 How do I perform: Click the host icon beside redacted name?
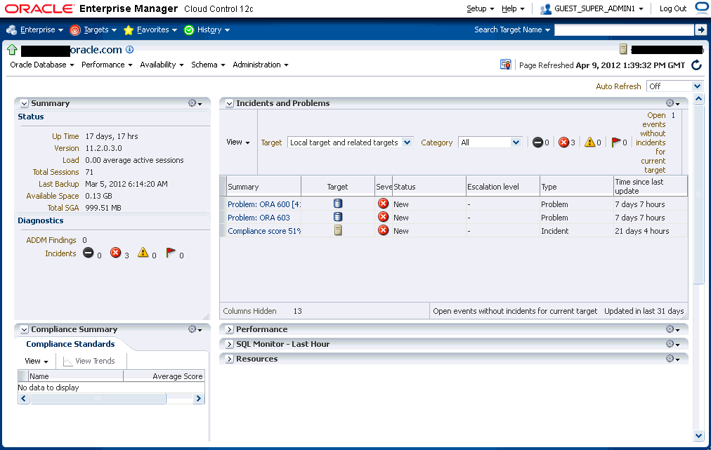[623, 49]
